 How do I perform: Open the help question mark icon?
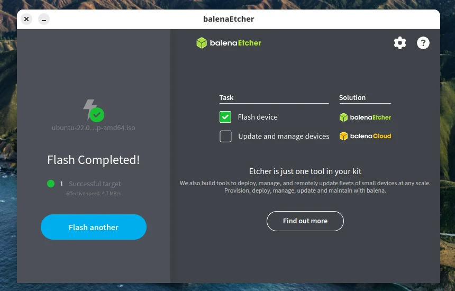[x=423, y=43]
